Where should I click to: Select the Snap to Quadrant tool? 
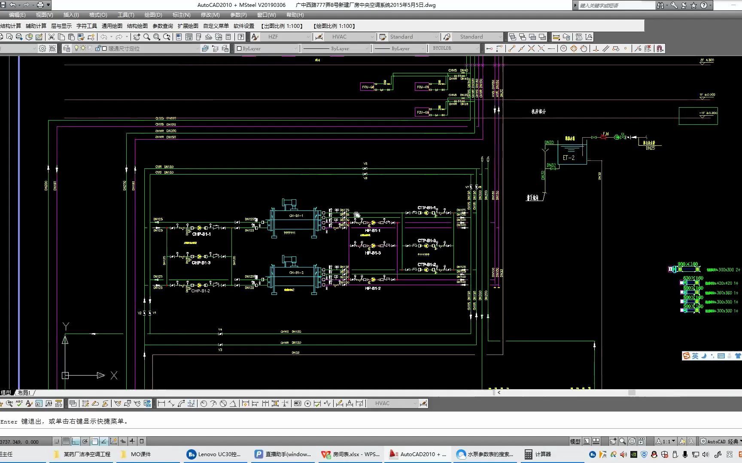pos(574,48)
